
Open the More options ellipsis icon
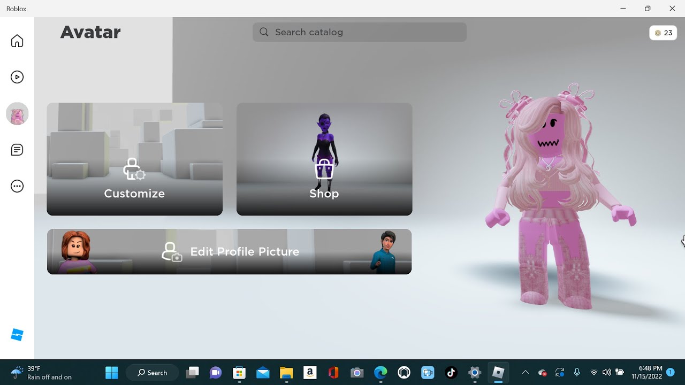point(17,186)
